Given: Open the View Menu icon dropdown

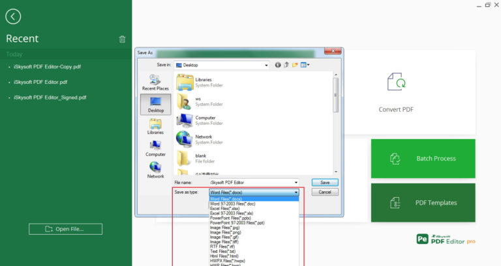Looking at the screenshot, I should tap(305, 65).
